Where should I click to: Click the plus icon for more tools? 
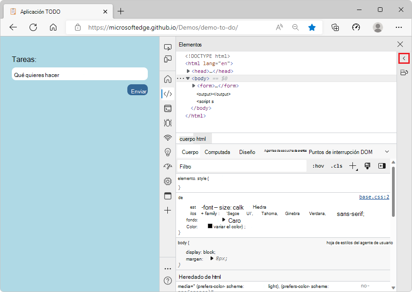(168, 210)
